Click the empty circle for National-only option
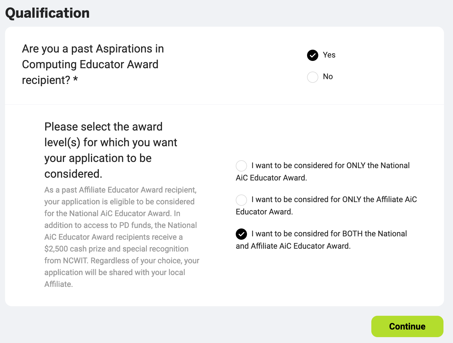Image resolution: width=453 pixels, height=343 pixels. [241, 166]
